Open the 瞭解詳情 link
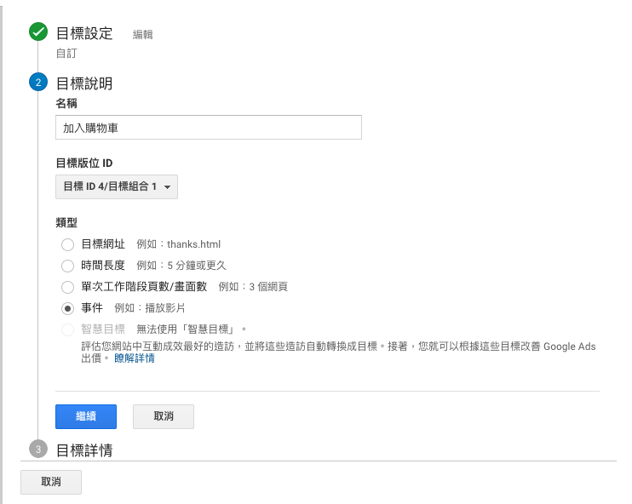The image size is (632, 504). point(135,358)
